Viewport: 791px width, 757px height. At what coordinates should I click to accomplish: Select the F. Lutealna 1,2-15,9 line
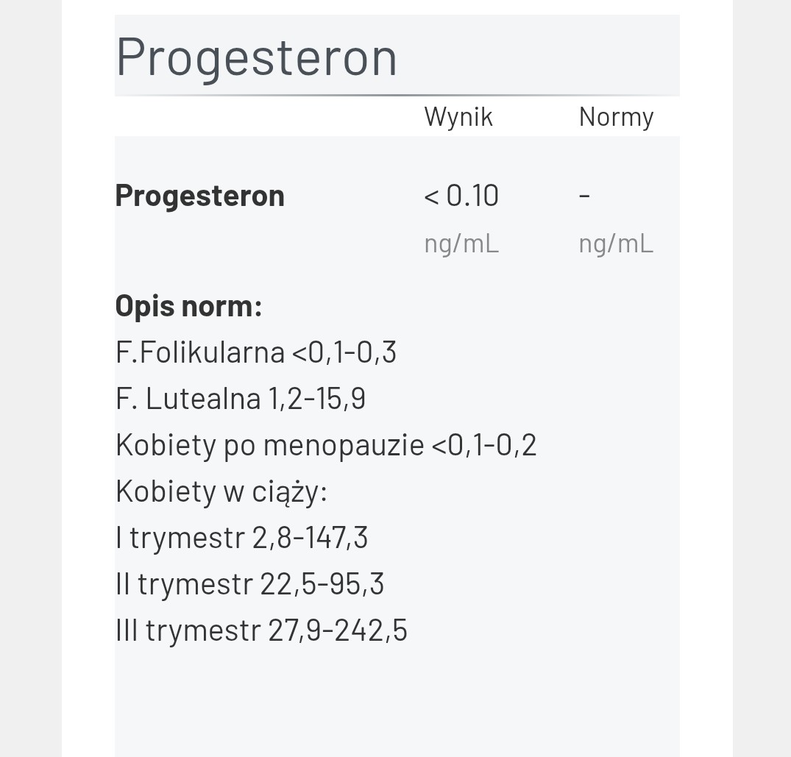(241, 399)
